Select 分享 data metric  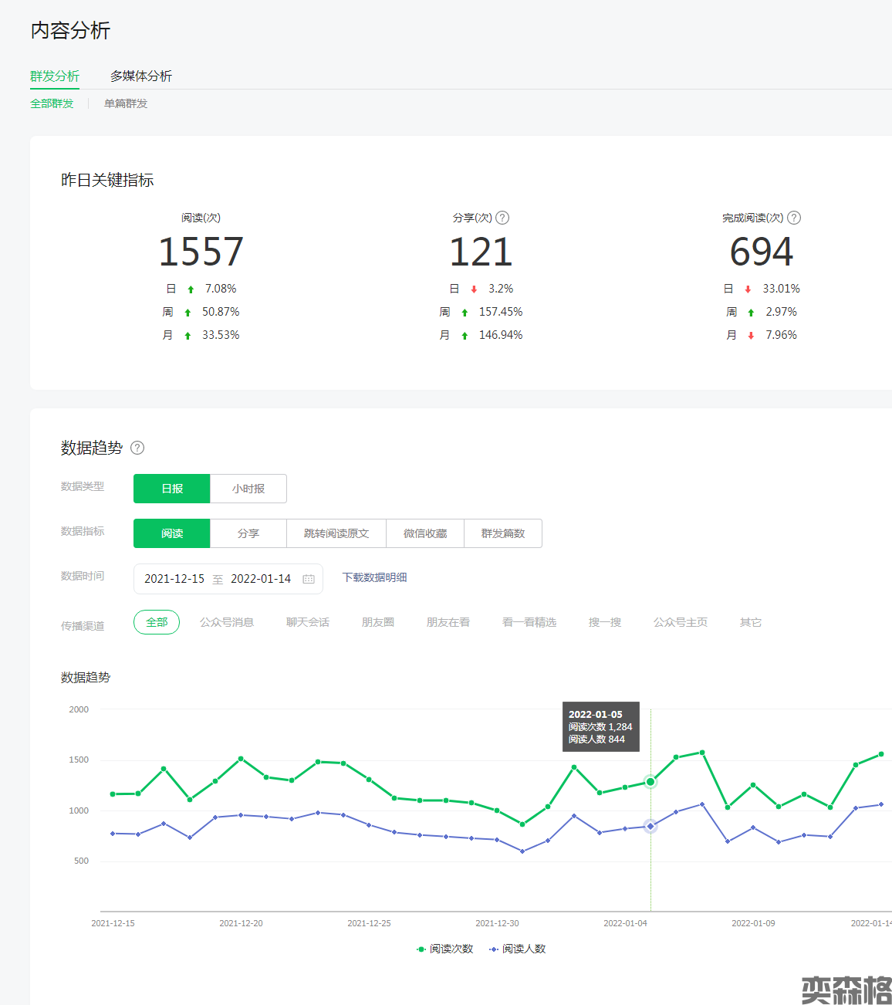(248, 533)
